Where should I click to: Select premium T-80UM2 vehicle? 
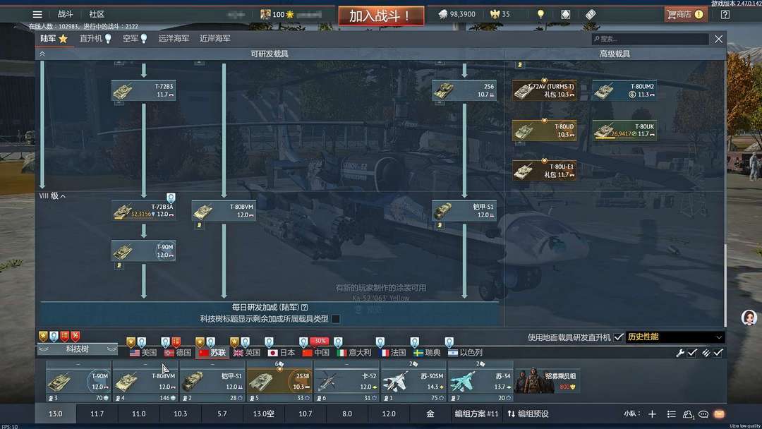tap(624, 90)
